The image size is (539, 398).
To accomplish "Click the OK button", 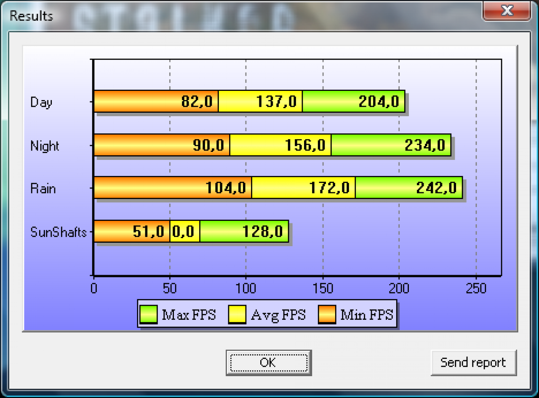I will click(268, 362).
